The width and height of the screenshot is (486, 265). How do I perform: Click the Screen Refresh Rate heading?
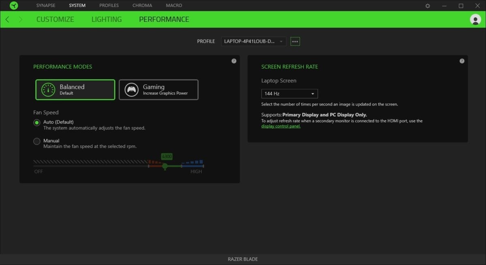tap(290, 67)
